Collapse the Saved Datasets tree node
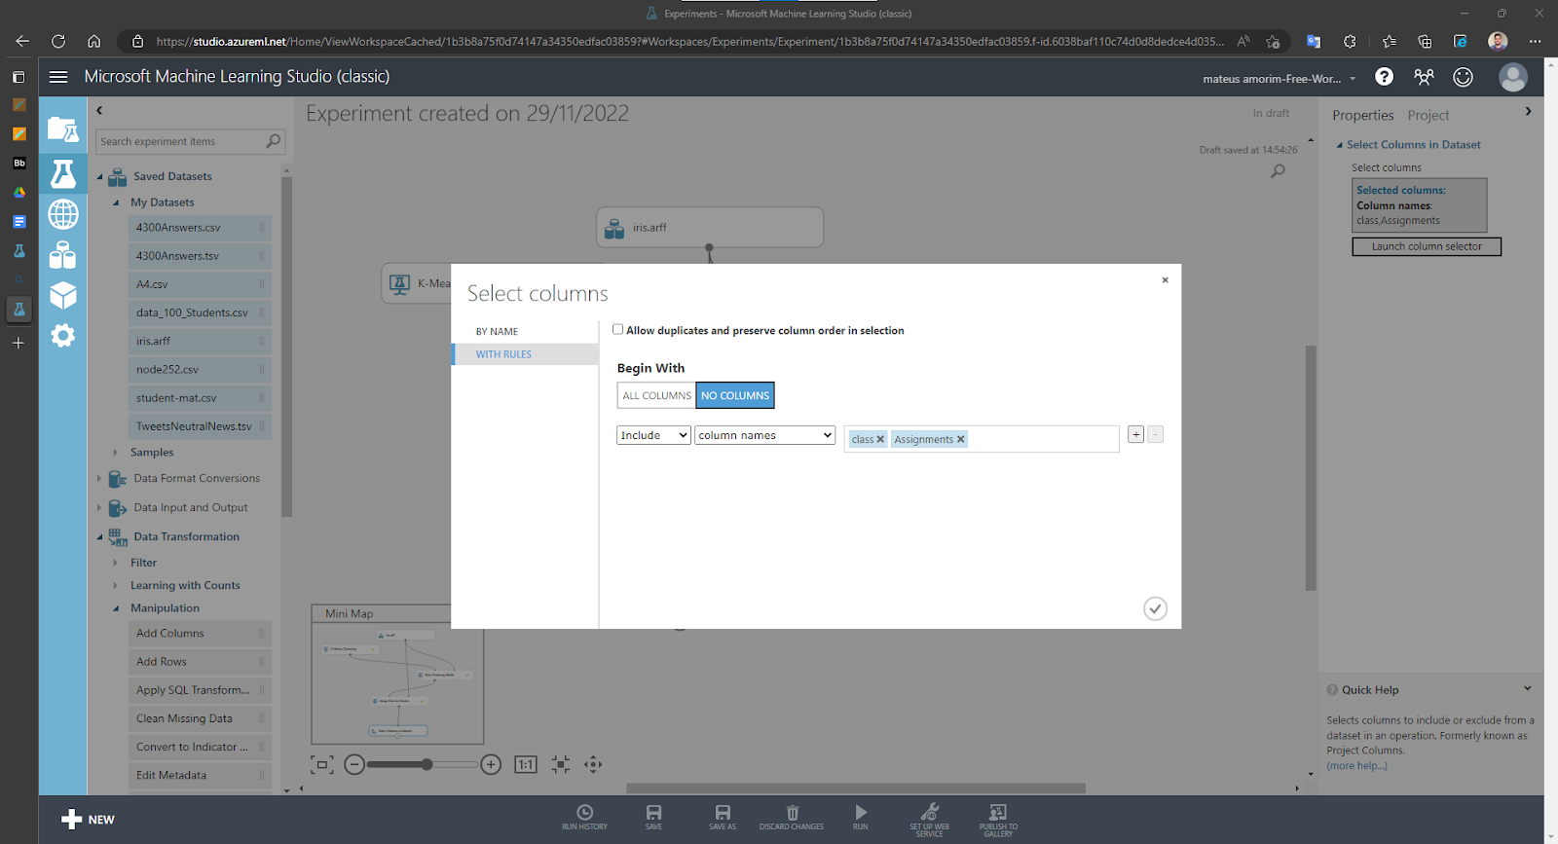The width and height of the screenshot is (1558, 844). click(99, 177)
